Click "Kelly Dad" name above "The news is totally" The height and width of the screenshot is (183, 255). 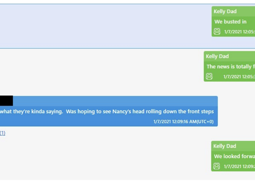click(x=217, y=56)
